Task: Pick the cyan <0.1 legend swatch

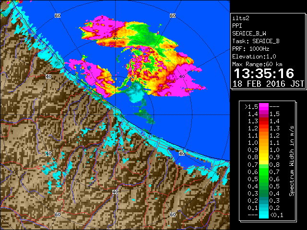Action: click(264, 215)
